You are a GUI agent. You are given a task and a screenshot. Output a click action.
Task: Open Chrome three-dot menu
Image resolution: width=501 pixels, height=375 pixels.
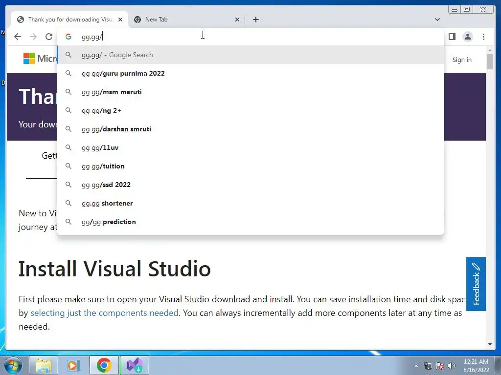coord(483,37)
